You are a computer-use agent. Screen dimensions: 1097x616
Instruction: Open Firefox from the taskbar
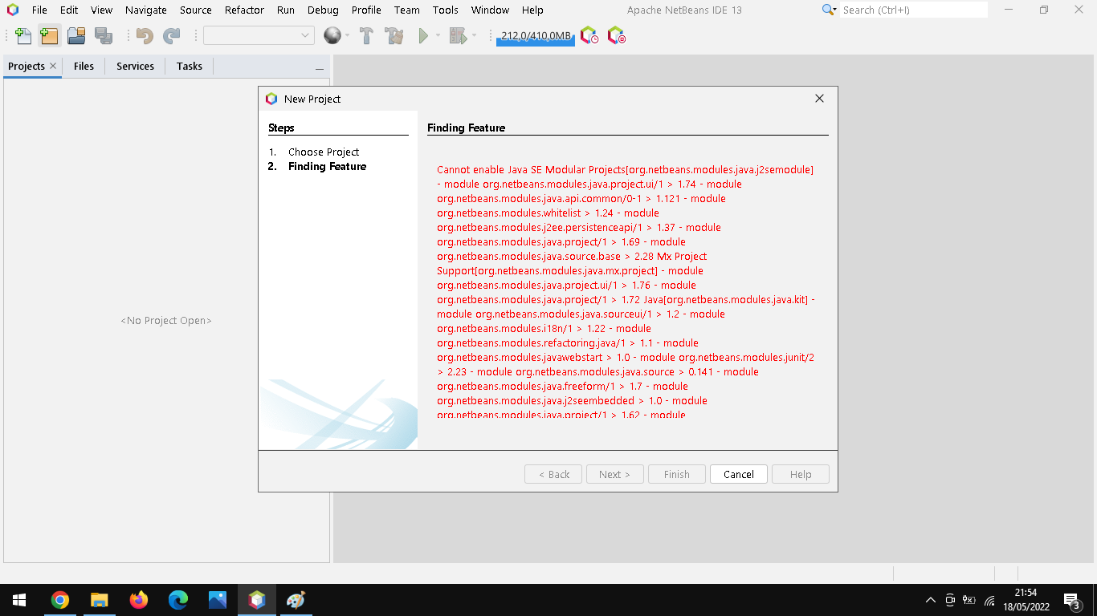tap(138, 600)
